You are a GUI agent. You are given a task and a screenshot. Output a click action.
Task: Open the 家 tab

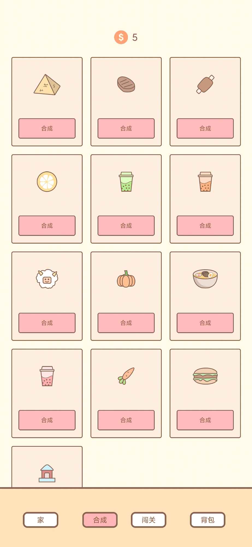click(41, 520)
